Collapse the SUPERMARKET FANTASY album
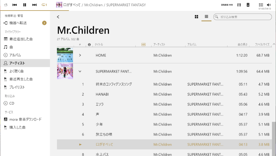The image size is (276, 156). pyautogui.click(x=80, y=72)
